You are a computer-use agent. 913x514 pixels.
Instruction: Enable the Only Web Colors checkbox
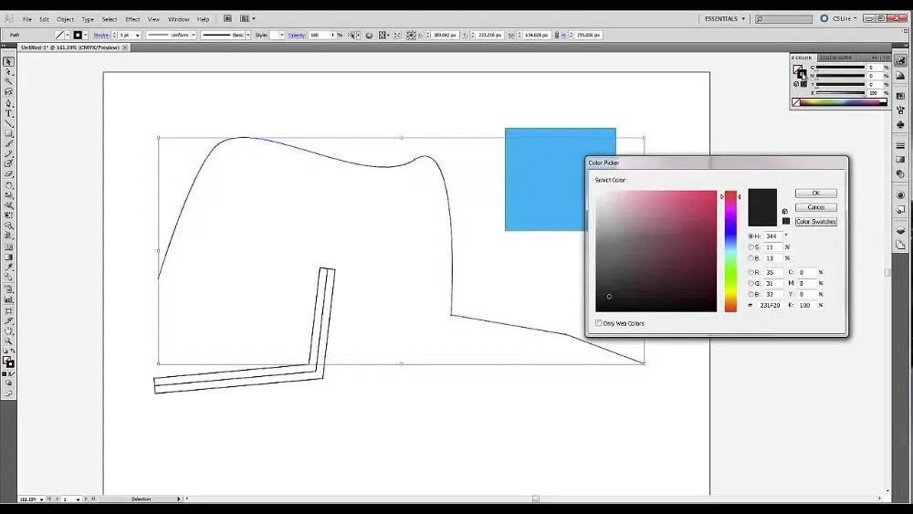click(x=599, y=323)
